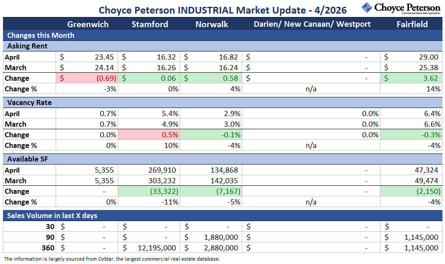
Task: Select the red (0.69) rent change cell
Action: click(87, 78)
